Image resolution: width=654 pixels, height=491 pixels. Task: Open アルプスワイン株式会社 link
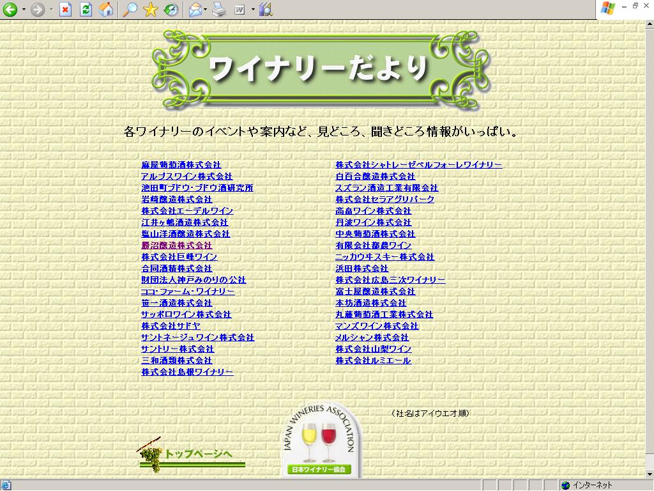click(187, 176)
